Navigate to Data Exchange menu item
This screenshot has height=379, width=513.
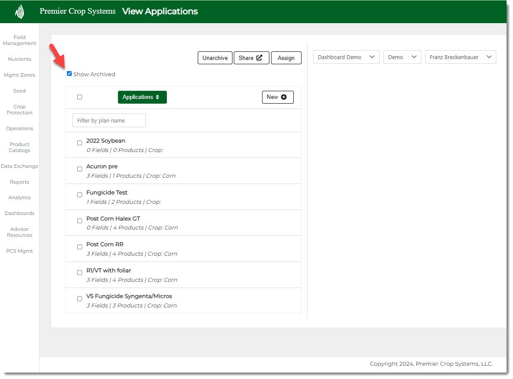point(19,166)
